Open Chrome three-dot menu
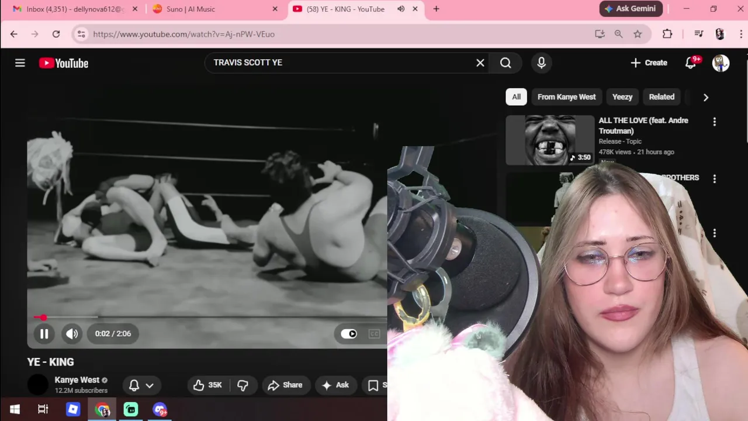Image resolution: width=748 pixels, height=421 pixels. 740,34
